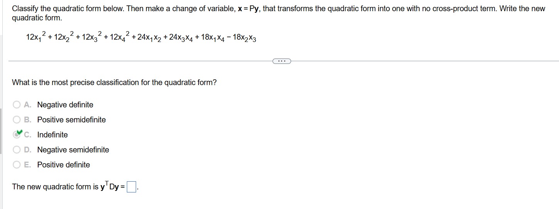Choose radio option B Positive semidefinite

(17, 120)
